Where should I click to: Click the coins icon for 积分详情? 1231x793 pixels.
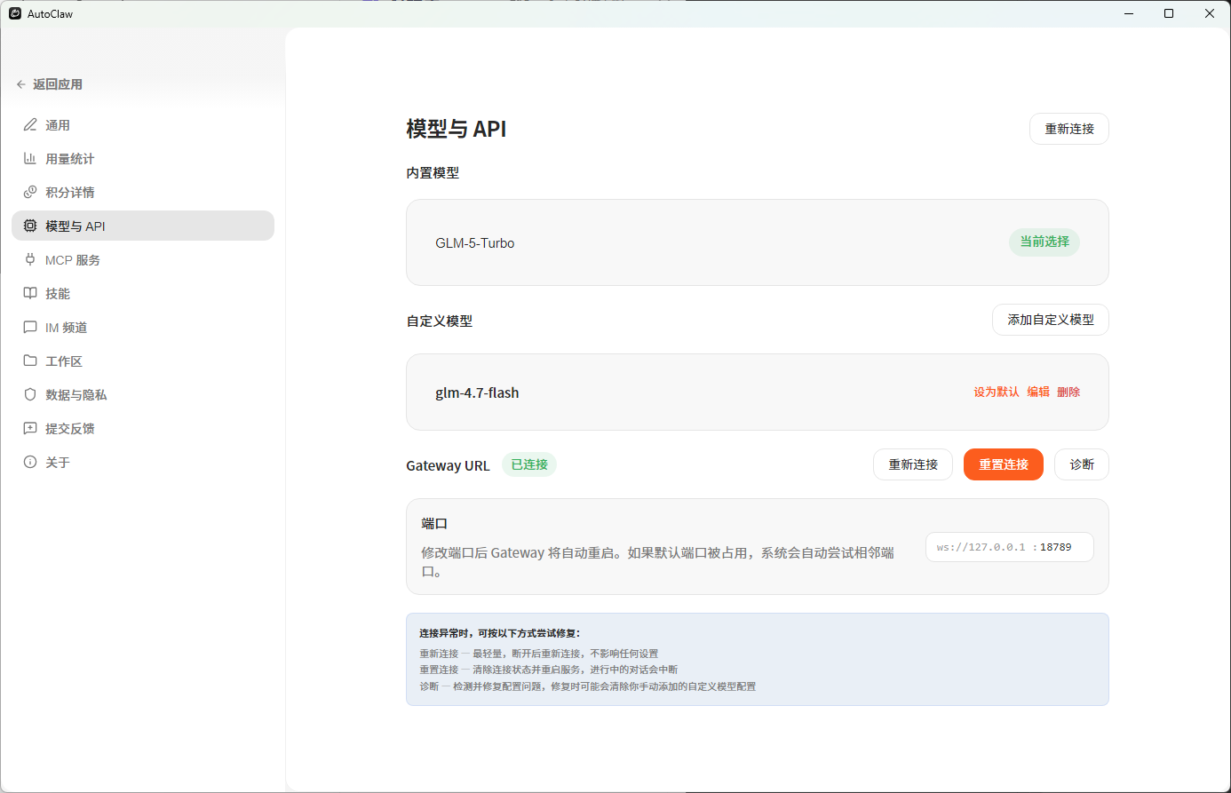click(30, 193)
